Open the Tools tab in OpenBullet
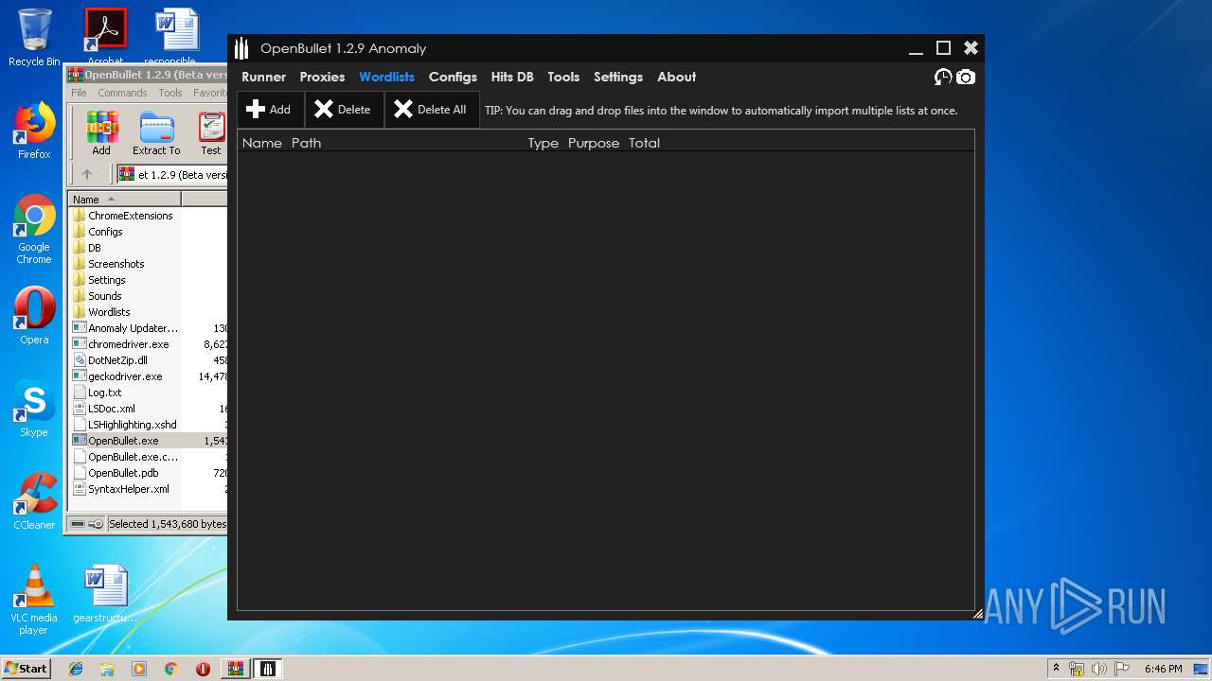This screenshot has width=1212, height=681. [x=563, y=77]
